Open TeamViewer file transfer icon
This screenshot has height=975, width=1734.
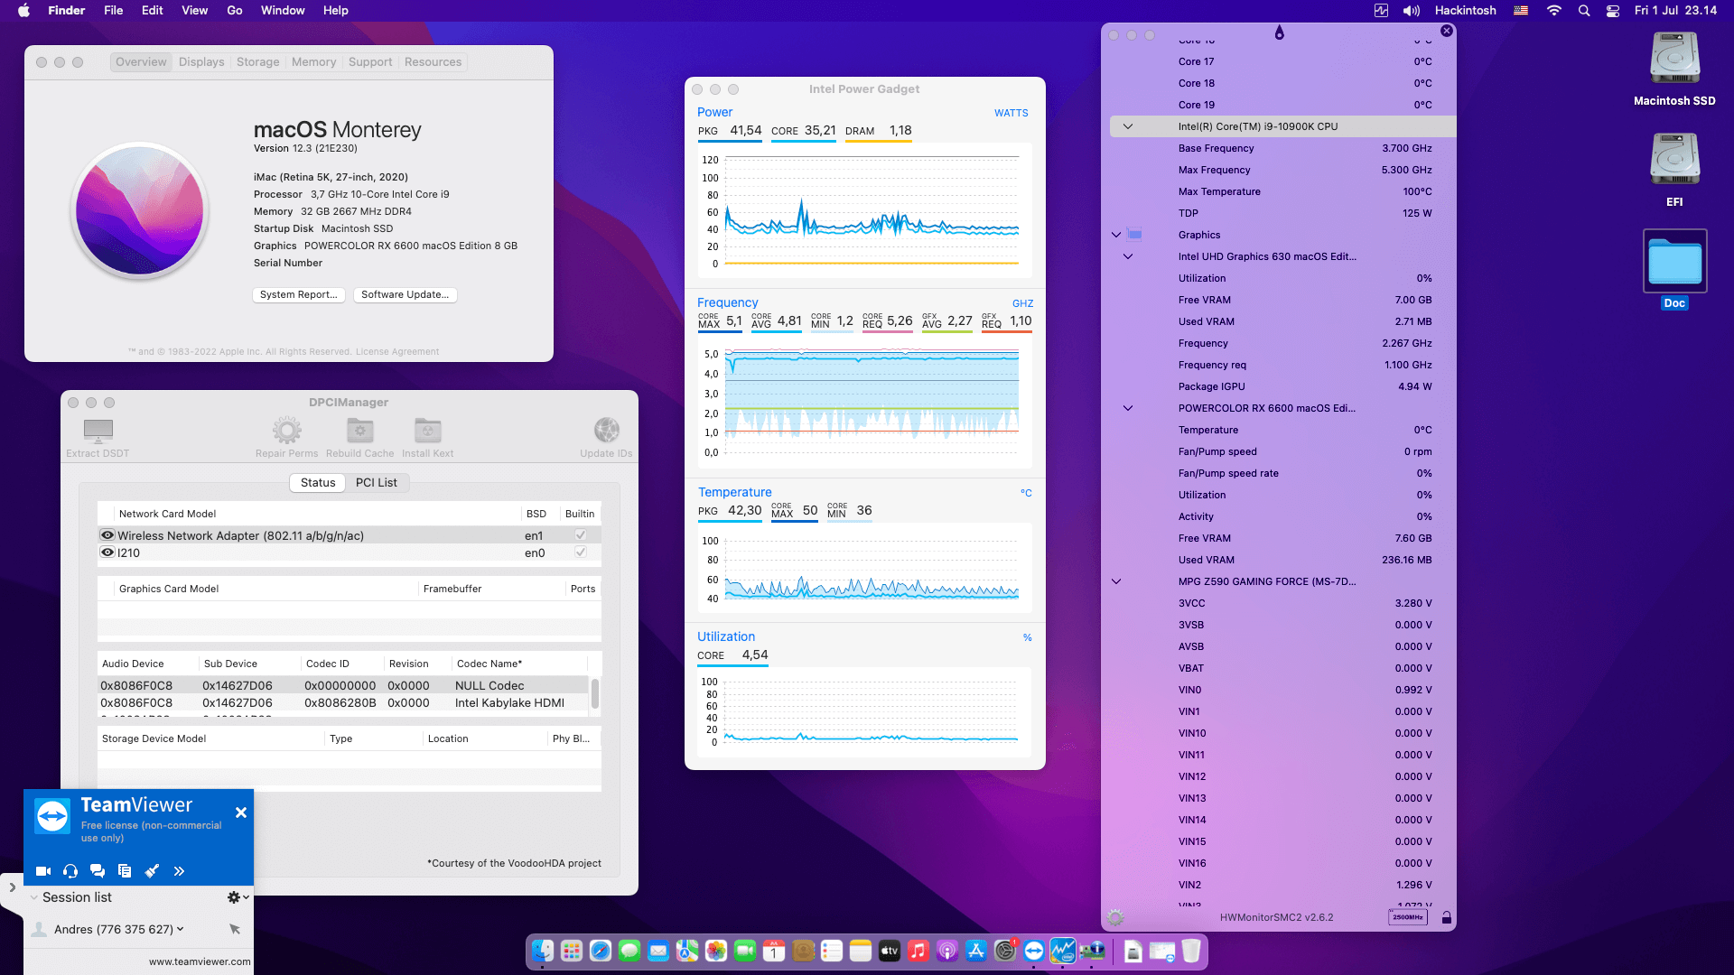125,871
